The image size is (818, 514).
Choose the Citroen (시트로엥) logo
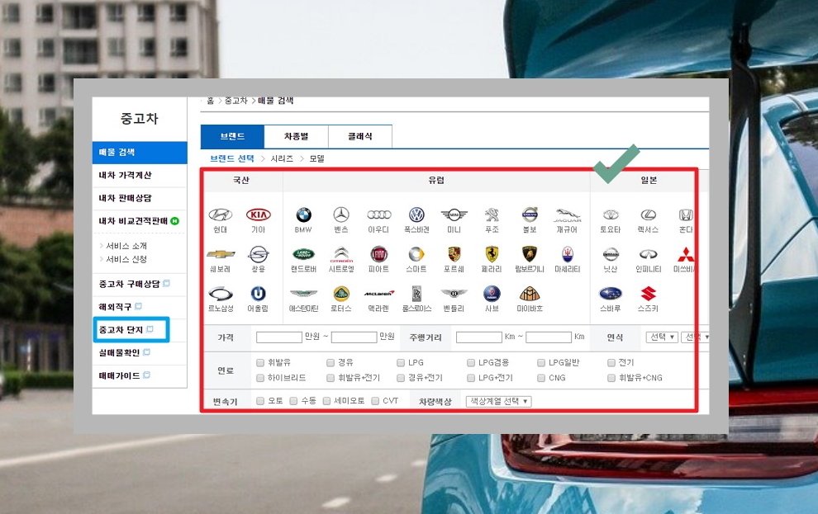coord(341,254)
